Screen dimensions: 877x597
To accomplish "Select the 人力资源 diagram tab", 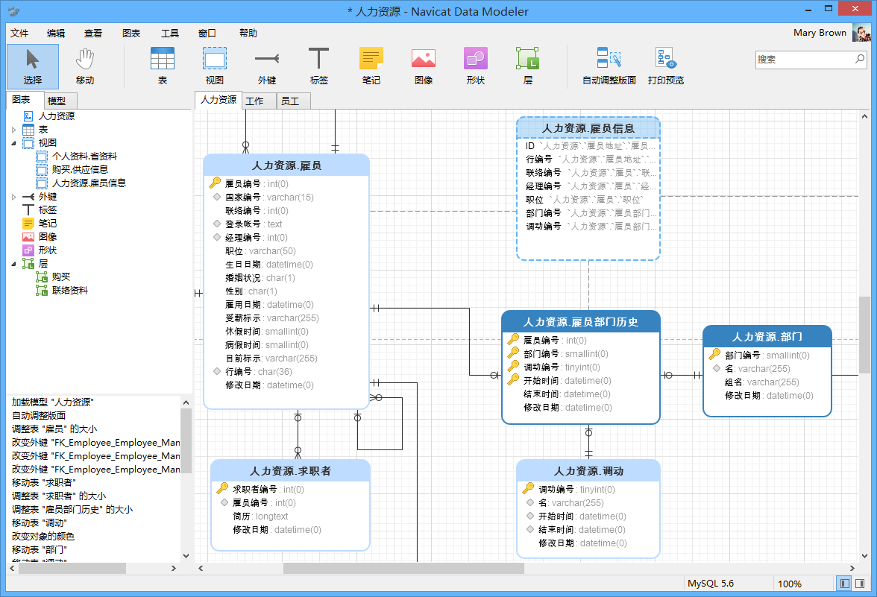I will (x=219, y=100).
